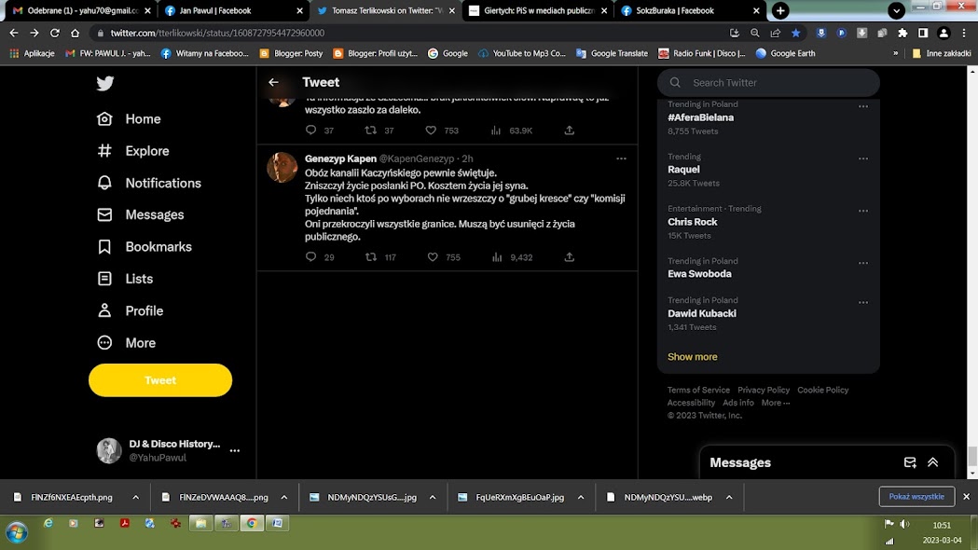This screenshot has width=978, height=550.
Task: Click the Chrome icon in taskbar
Action: pos(252,523)
